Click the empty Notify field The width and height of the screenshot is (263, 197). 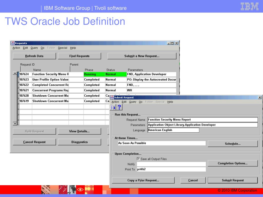click(x=171, y=164)
